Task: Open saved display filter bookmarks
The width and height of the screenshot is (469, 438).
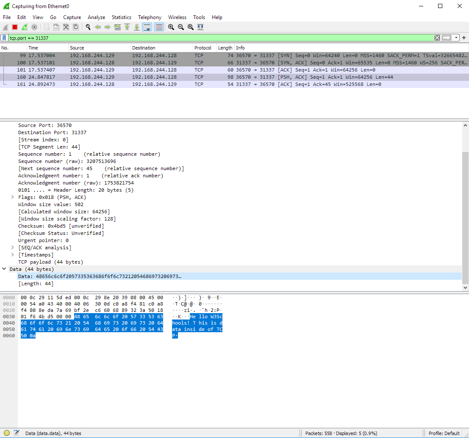Action: coord(5,38)
